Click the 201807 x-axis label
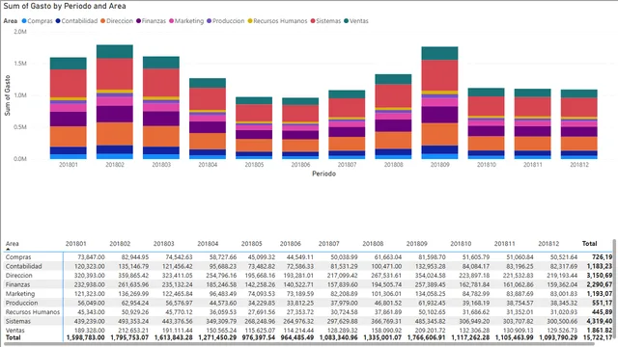The height and width of the screenshot is (347, 618). pos(347,165)
